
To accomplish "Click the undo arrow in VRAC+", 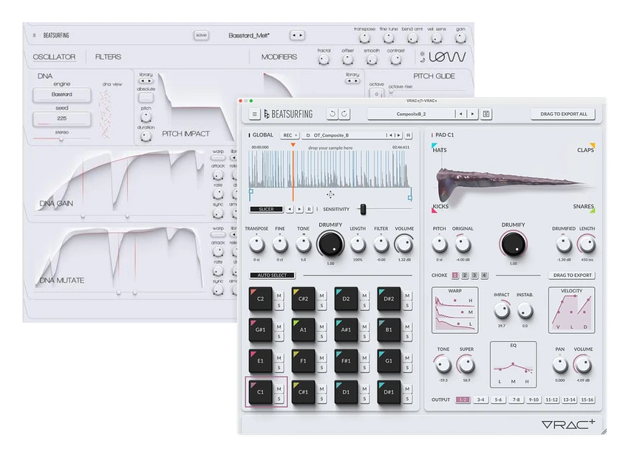I will (x=333, y=114).
